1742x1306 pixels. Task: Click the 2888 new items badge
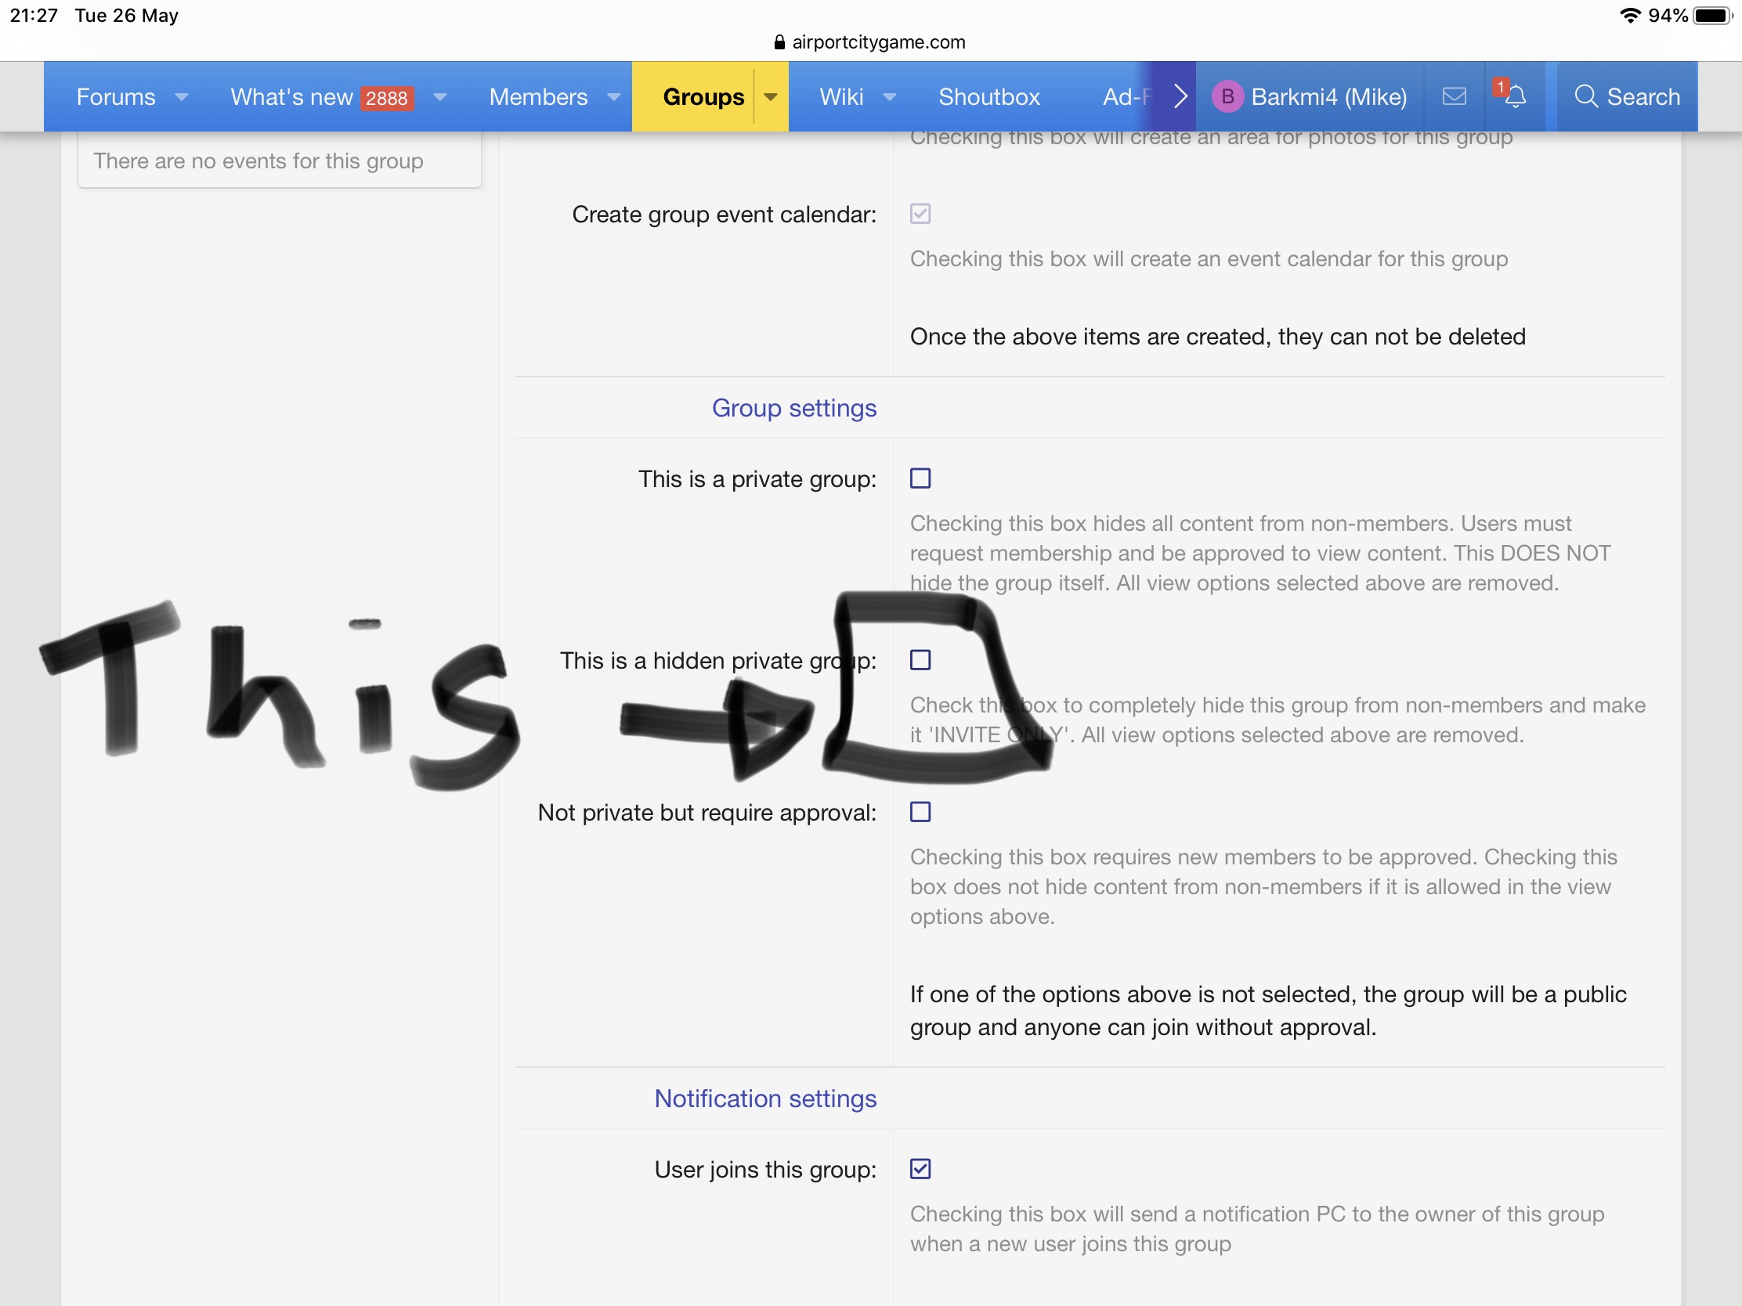tap(387, 99)
